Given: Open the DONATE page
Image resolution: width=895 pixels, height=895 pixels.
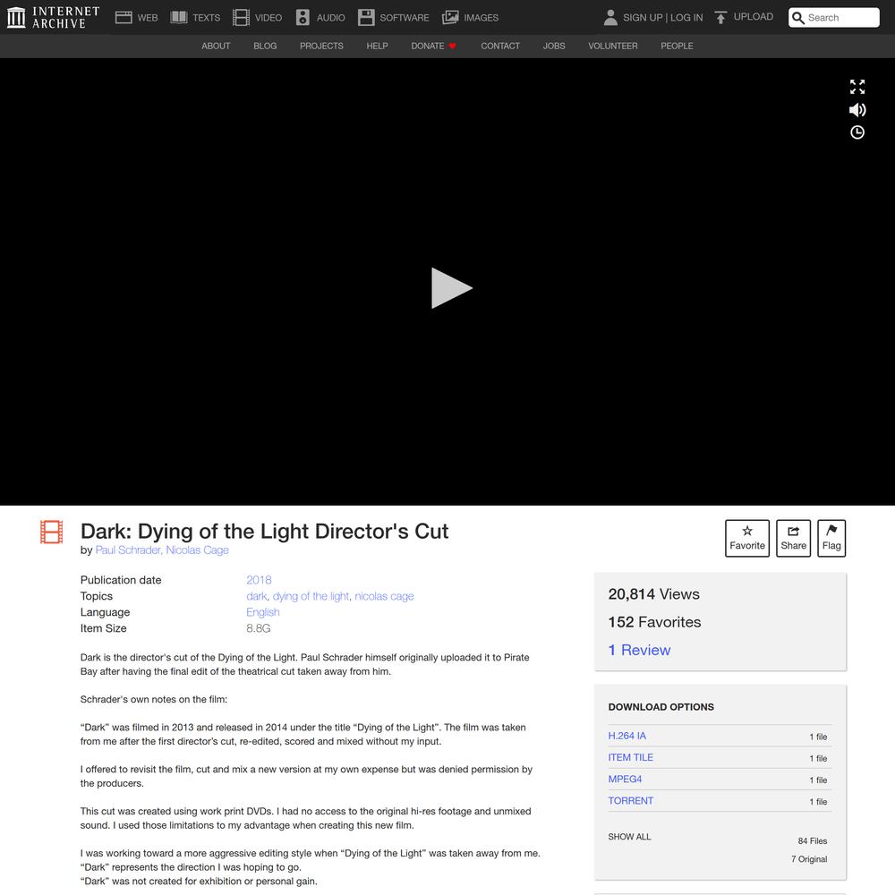Looking at the screenshot, I should coord(428,47).
